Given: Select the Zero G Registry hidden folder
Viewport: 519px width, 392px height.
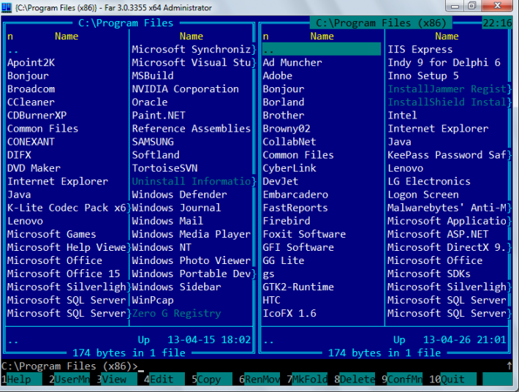Looking at the screenshot, I should 176,313.
